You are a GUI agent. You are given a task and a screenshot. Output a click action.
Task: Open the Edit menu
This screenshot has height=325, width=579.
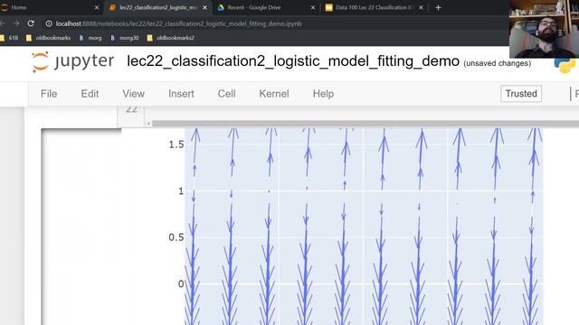point(90,94)
